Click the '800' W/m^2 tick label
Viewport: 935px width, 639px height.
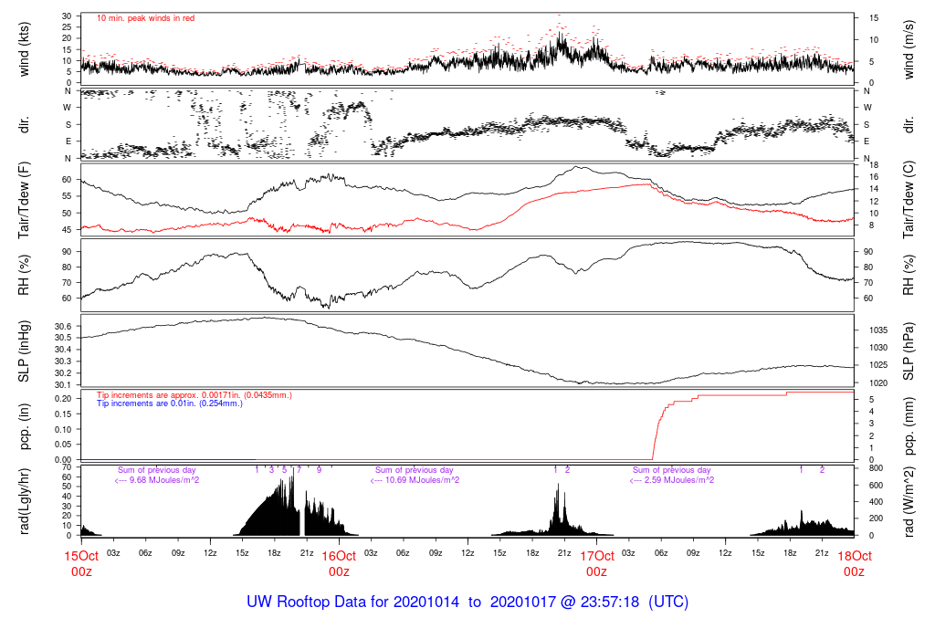click(x=876, y=468)
